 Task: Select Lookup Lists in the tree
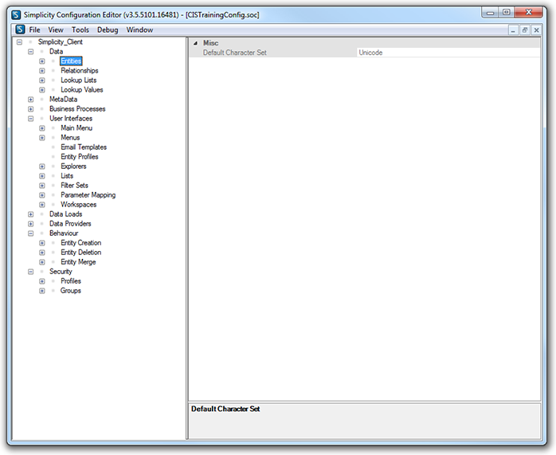point(78,80)
